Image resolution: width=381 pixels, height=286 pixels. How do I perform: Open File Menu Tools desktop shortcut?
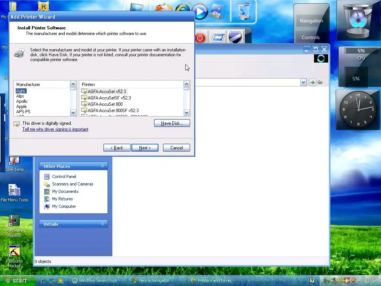tap(15, 193)
